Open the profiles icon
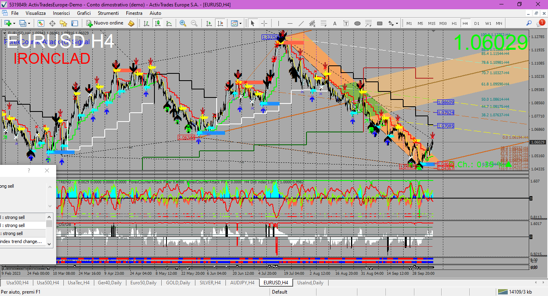Viewport: 548px width, 296px height. tap(23, 23)
